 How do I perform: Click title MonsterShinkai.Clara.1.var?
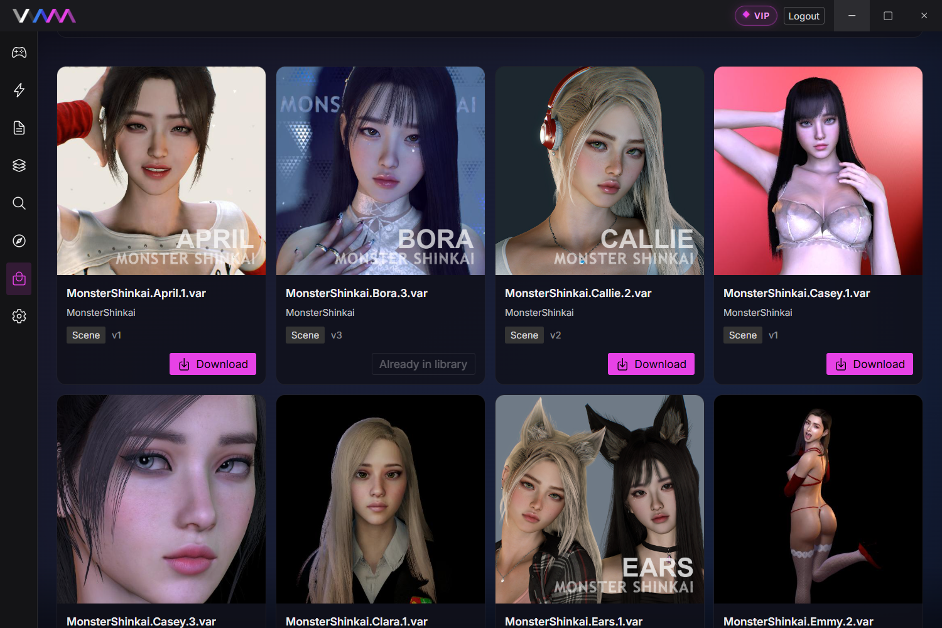(x=357, y=622)
